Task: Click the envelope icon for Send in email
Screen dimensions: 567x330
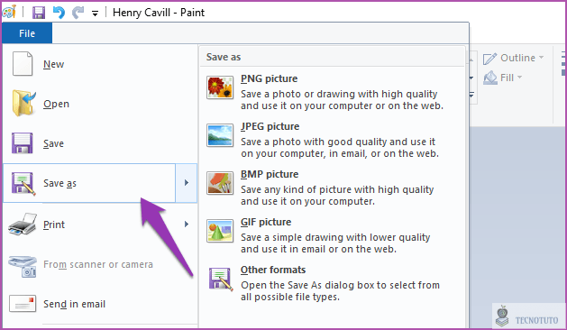Action: click(x=23, y=304)
